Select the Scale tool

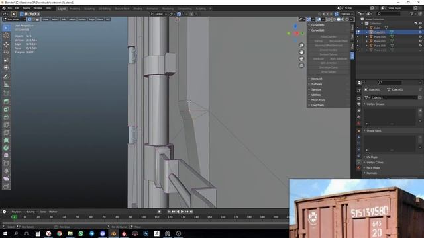click(6, 60)
